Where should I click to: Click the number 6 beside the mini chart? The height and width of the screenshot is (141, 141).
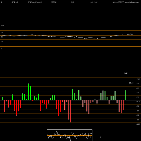(x=101, y=137)
